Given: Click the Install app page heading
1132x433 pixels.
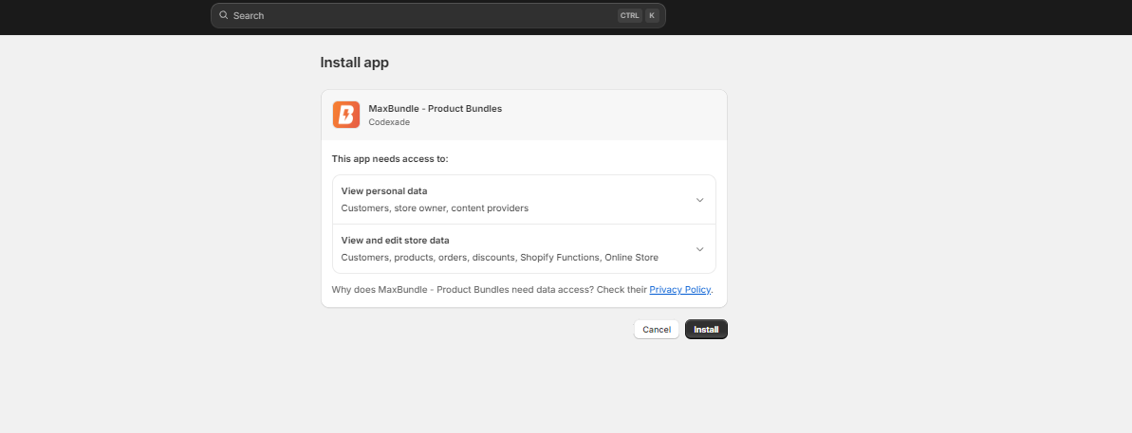Looking at the screenshot, I should tap(354, 63).
